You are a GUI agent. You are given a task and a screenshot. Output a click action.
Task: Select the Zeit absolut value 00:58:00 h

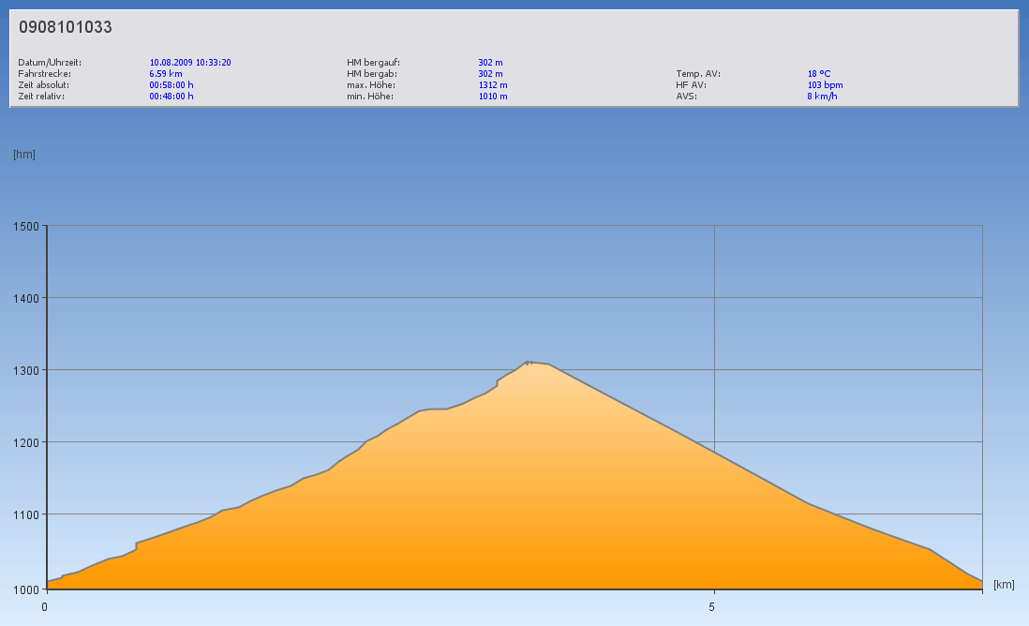coord(171,85)
